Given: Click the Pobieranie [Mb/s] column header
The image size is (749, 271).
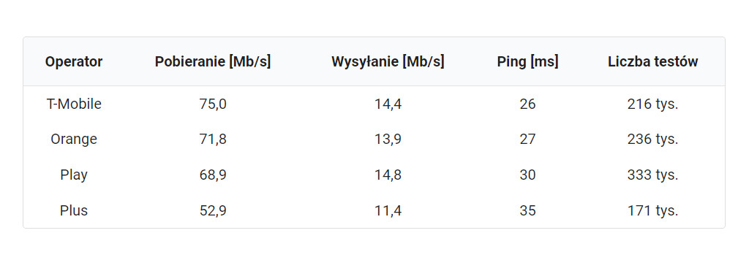Looking at the screenshot, I should pos(213,62).
